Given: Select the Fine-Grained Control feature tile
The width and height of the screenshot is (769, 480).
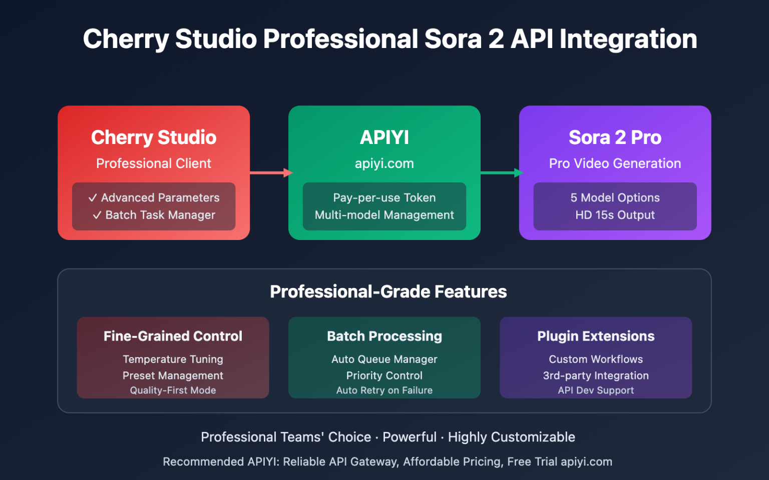Looking at the screenshot, I should [173, 357].
